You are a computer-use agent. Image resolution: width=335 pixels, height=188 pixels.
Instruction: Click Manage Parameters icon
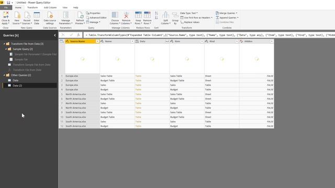pyautogui.click(x=66, y=15)
